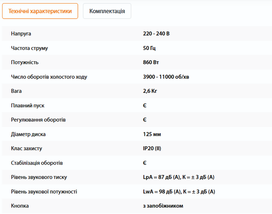Select the Регулювання оборотів label
This screenshot has width=272, height=214.
click(38, 120)
